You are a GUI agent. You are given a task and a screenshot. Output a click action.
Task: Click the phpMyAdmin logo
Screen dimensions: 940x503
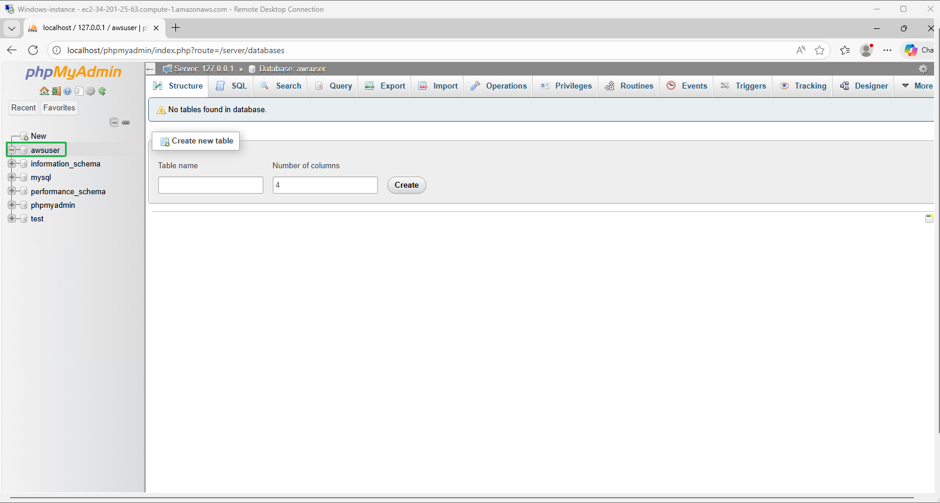[x=73, y=72]
